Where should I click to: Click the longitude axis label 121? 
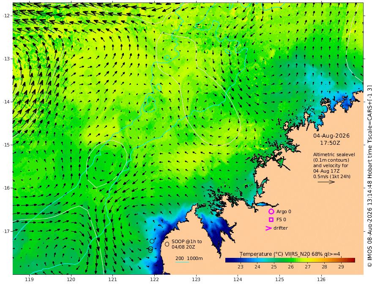113,280
